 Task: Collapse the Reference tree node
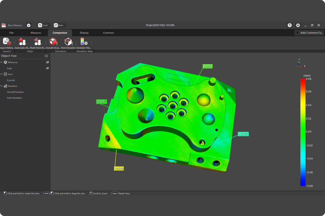pos(2,62)
